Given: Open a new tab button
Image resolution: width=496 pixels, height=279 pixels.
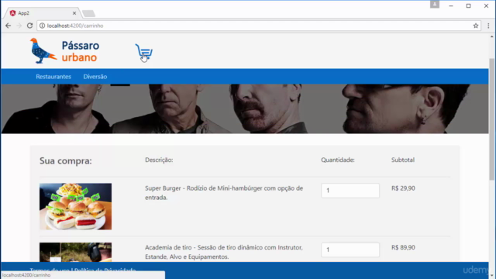Looking at the screenshot, I should (x=88, y=13).
